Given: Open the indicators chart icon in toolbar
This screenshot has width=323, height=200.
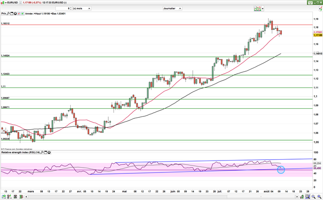Looking at the screenshot, I should point(257,9).
